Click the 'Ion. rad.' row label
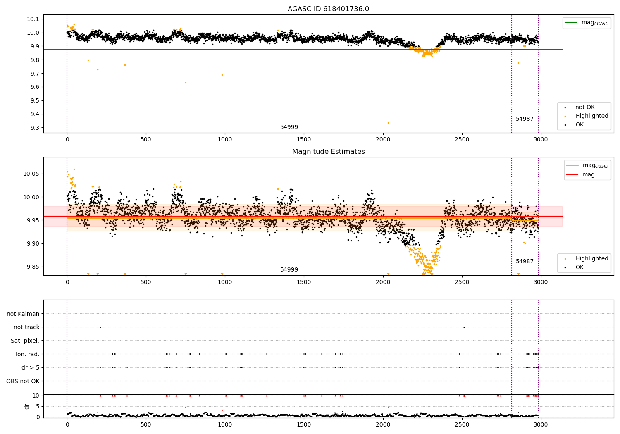The width and height of the screenshot is (620, 434). point(28,354)
